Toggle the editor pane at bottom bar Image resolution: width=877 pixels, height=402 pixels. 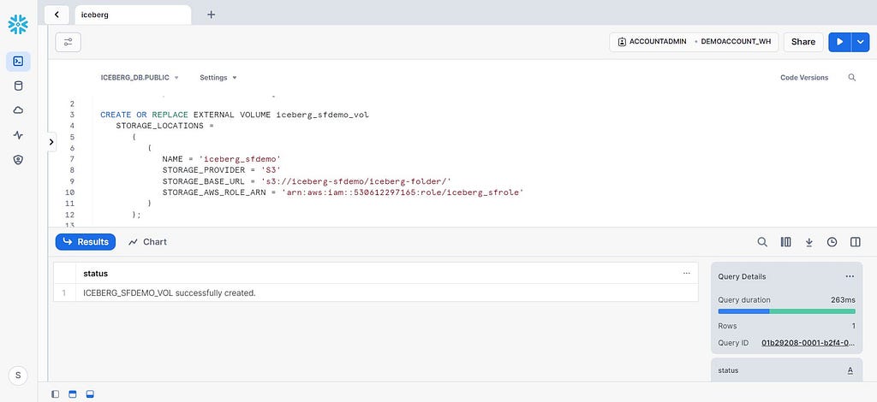(x=72, y=394)
